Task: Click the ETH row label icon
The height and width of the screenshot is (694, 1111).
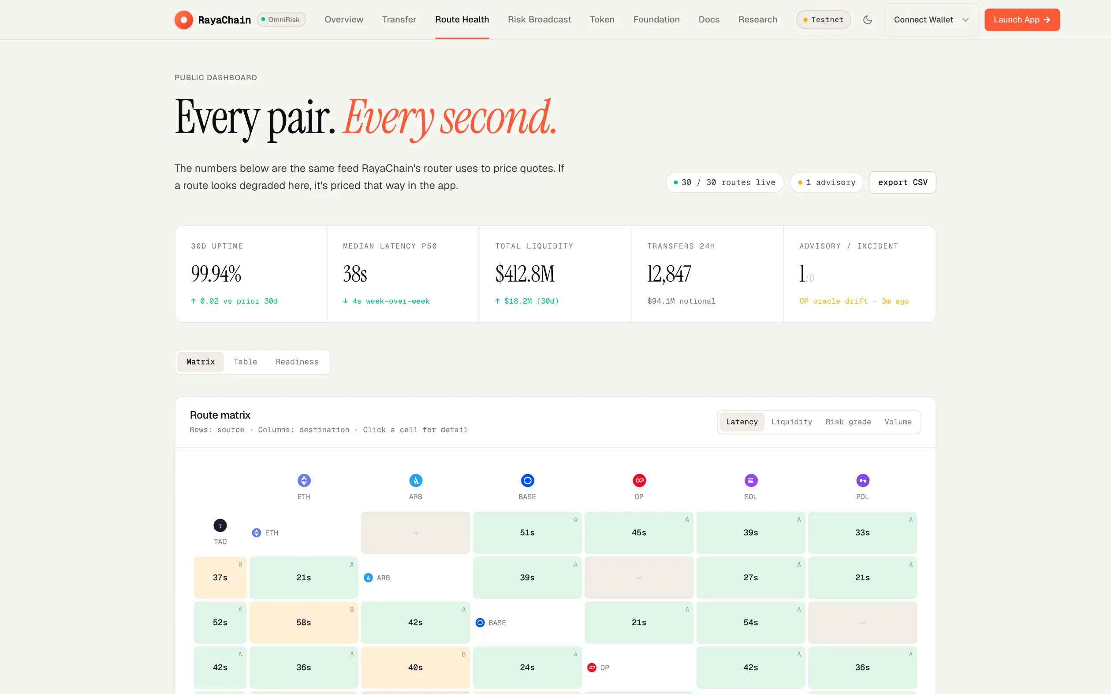Action: coord(257,533)
